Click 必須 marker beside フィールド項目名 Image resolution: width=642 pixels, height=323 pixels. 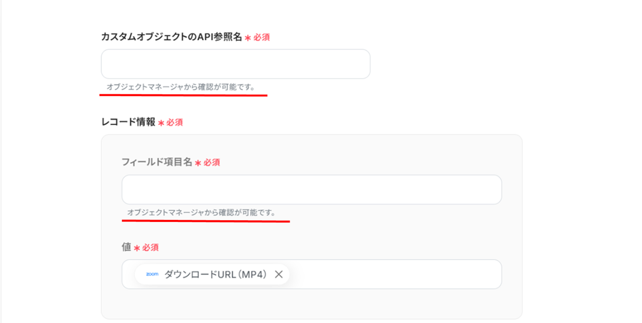click(x=211, y=163)
